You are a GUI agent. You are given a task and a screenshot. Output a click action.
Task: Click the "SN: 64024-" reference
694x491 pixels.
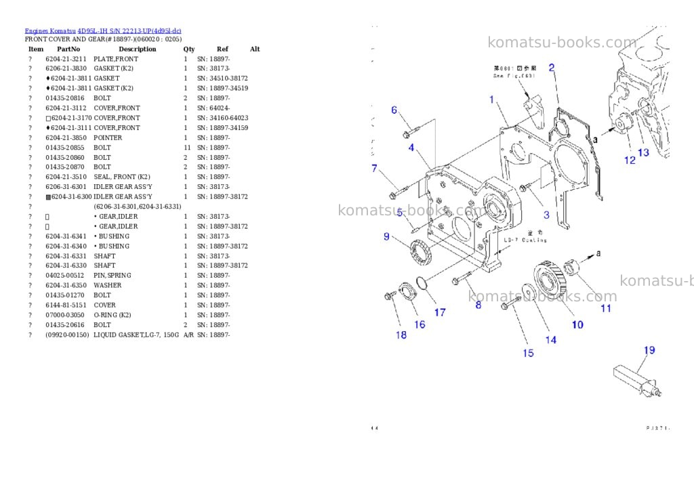pyautogui.click(x=213, y=108)
